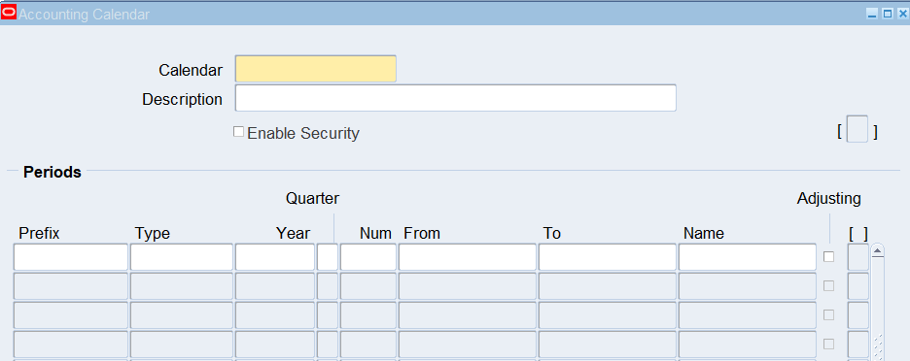Click the Year field in first row

(x=275, y=257)
